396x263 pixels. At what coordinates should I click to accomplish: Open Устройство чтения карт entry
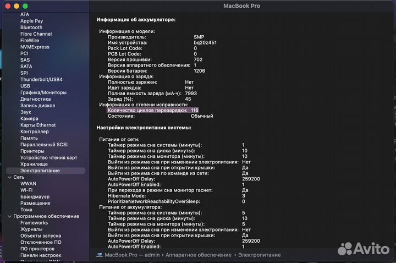click(x=48, y=158)
